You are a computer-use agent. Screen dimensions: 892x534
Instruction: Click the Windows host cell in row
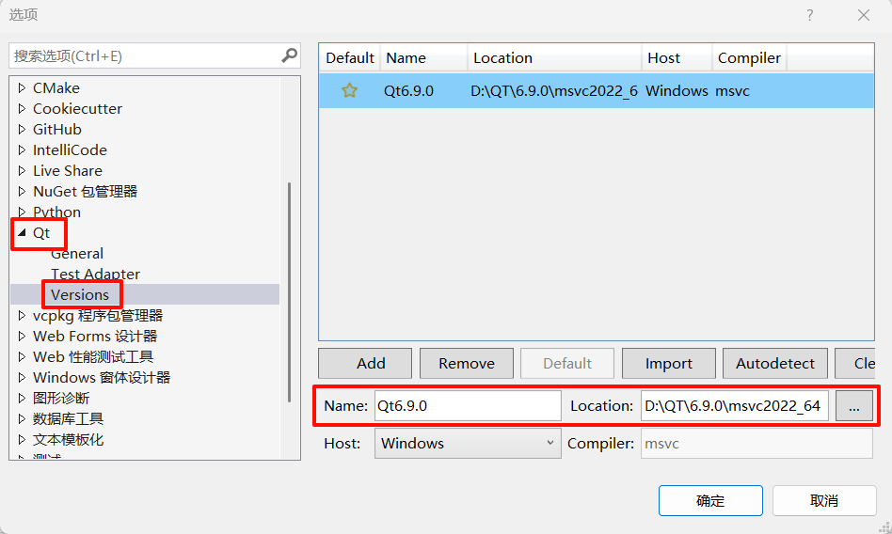click(677, 91)
